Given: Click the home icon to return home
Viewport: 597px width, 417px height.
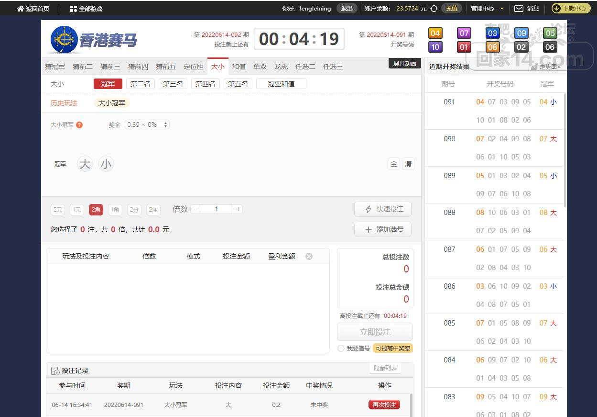Looking at the screenshot, I should (21, 9).
